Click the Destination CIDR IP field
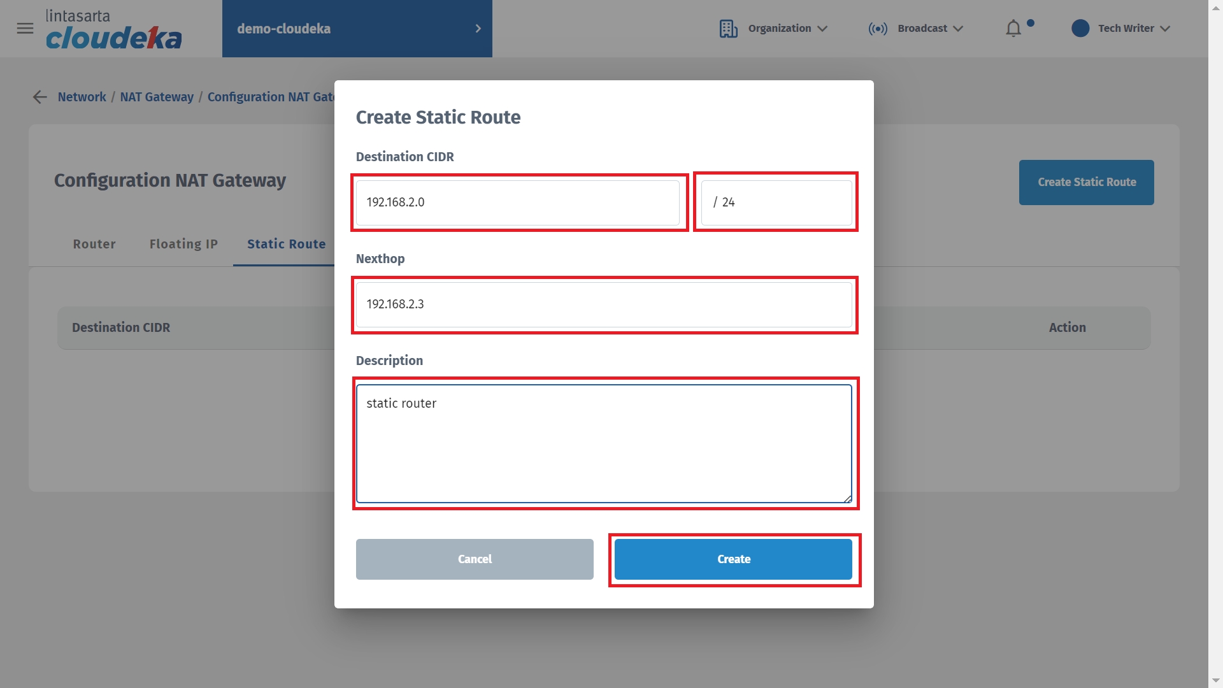 point(517,203)
